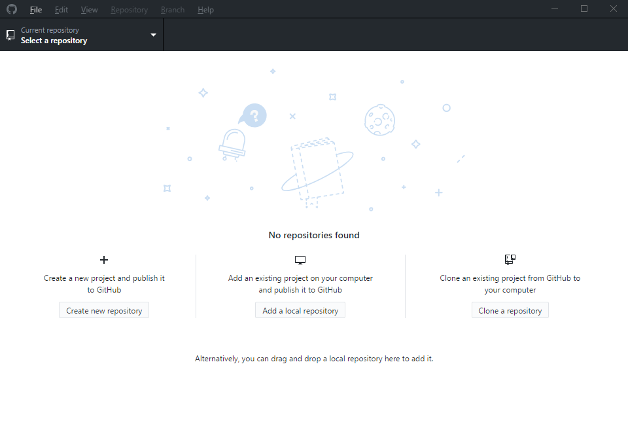628x432 pixels.
Task: Open the Select a repository picker
Action: [54, 40]
